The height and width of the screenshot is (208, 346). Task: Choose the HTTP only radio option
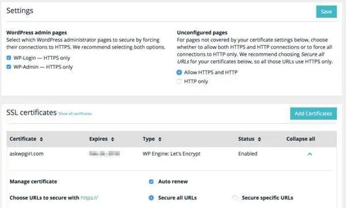point(179,82)
